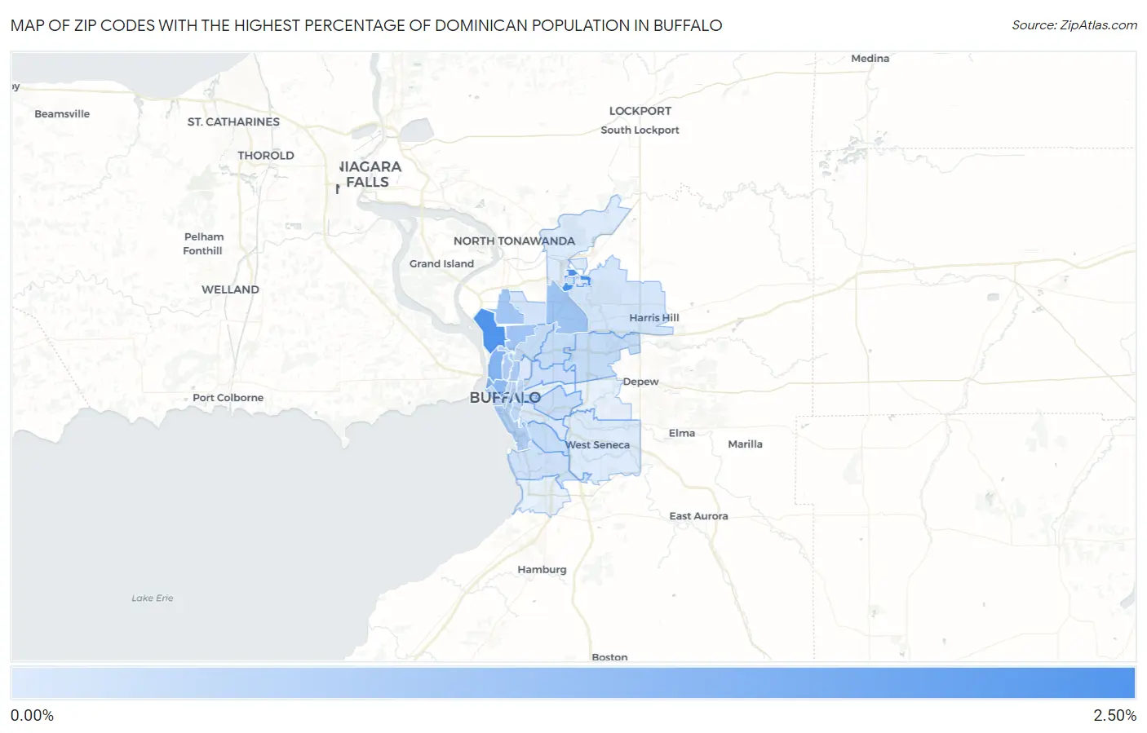Click the ST. CATHARINES map label

(x=233, y=121)
